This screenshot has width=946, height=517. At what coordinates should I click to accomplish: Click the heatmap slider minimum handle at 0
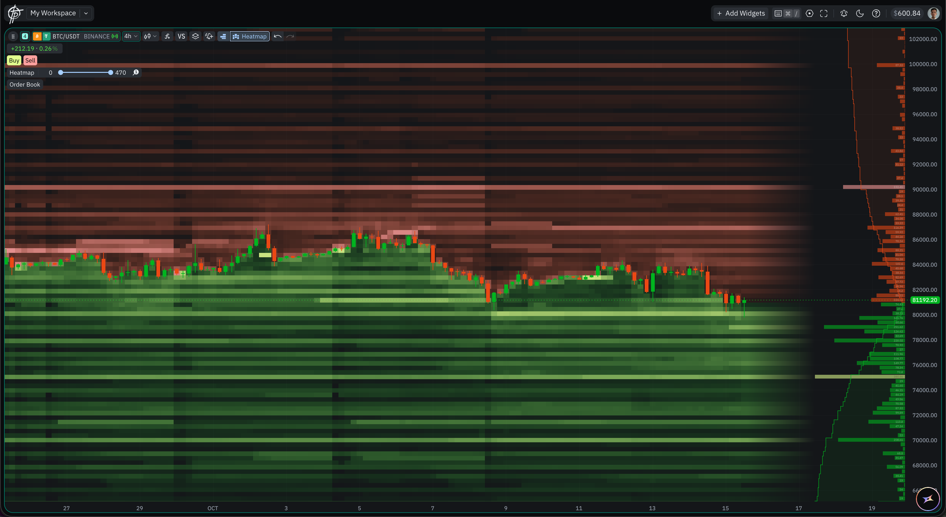[x=61, y=73]
